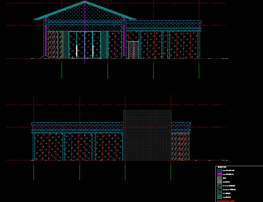
Task: Select the large dark gray grid-hatched block
Action: tap(147, 135)
